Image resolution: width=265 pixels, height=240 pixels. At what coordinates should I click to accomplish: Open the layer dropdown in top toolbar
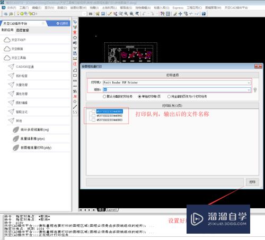click(x=84, y=14)
